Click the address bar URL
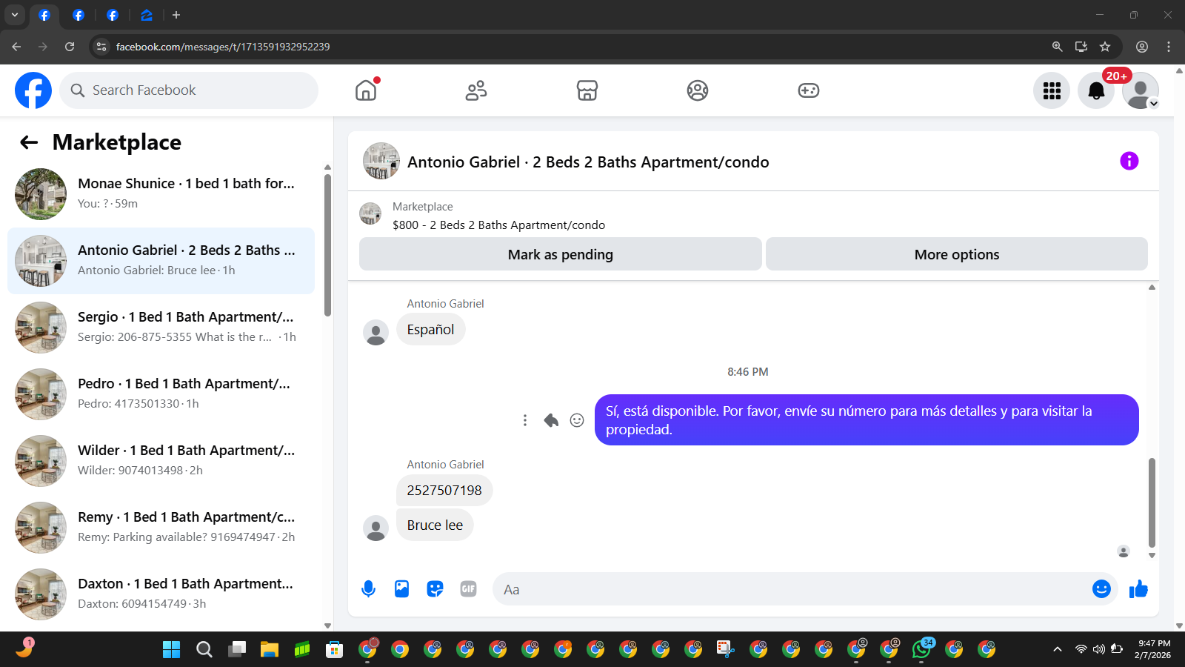The height and width of the screenshot is (667, 1185). tap(222, 47)
